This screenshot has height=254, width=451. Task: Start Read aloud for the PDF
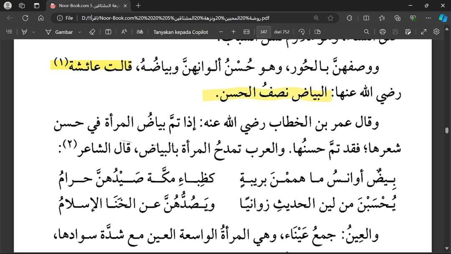pyautogui.click(x=124, y=32)
